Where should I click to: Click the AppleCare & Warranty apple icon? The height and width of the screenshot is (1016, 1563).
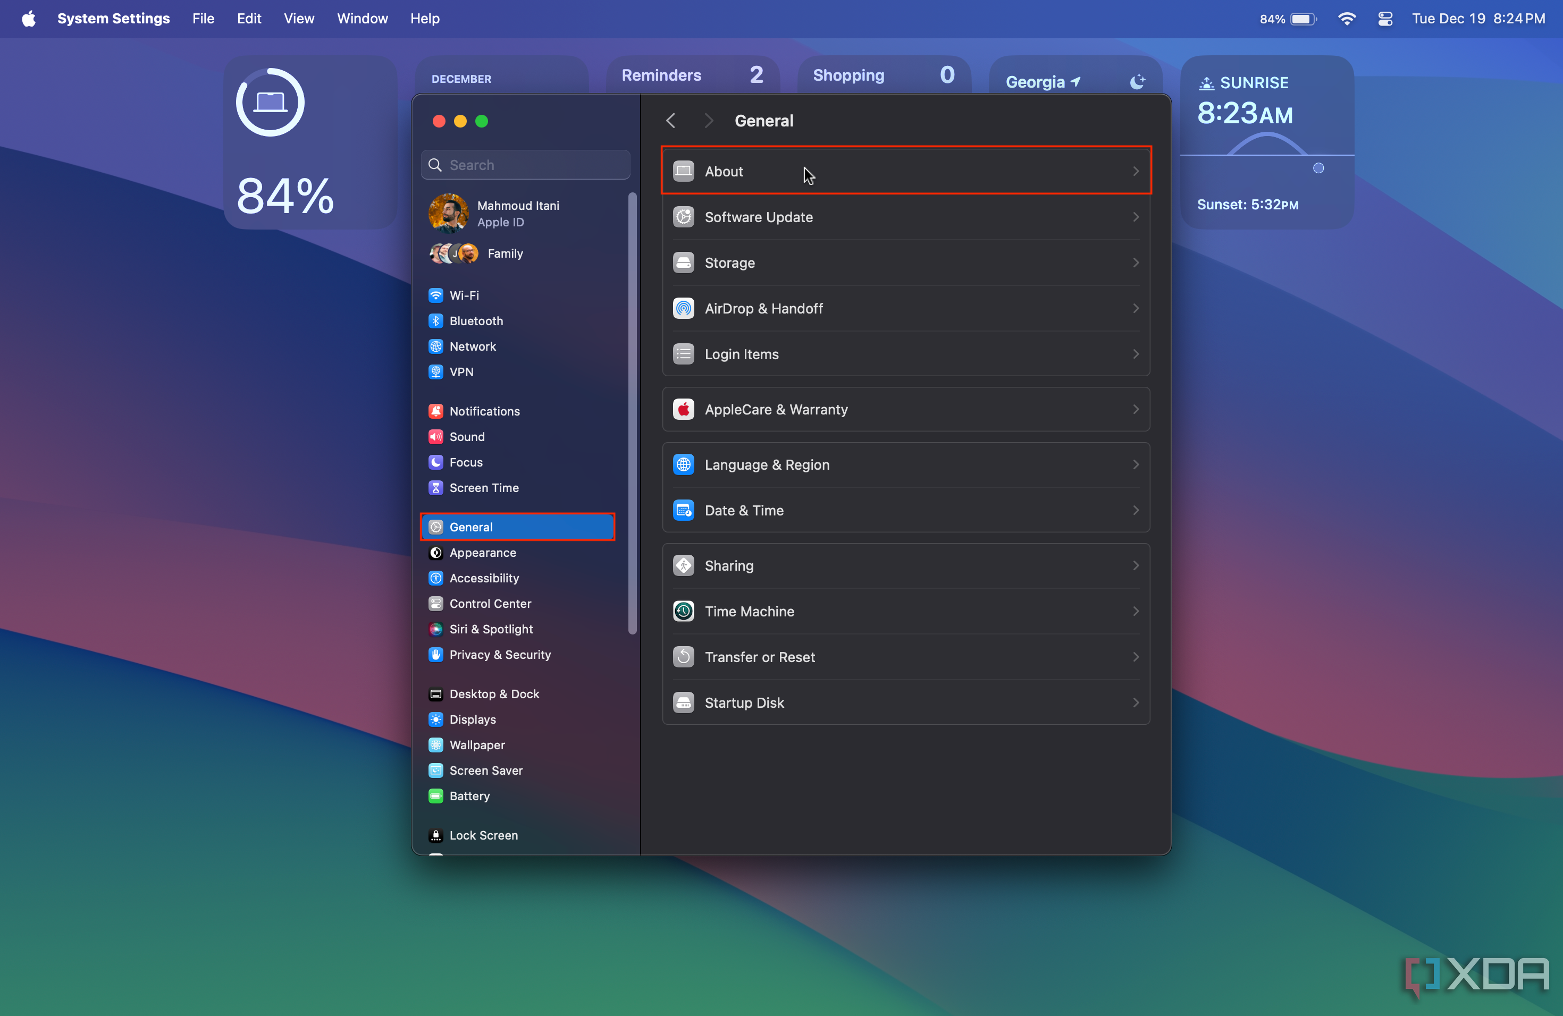tap(684, 410)
